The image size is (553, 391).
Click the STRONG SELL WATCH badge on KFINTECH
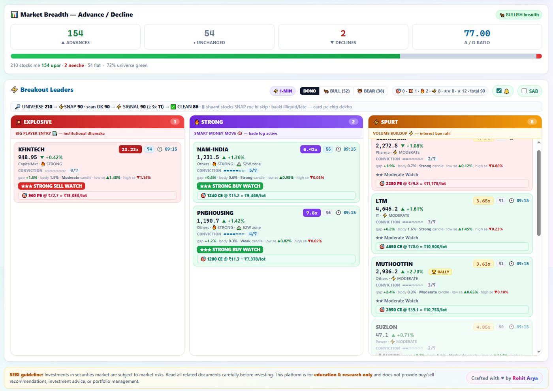(x=52, y=186)
